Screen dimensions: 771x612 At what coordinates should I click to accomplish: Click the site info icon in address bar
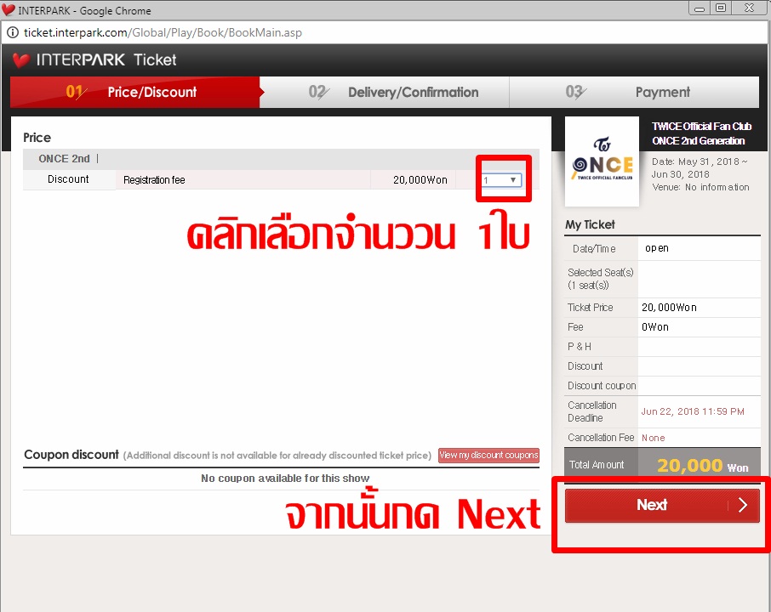coord(13,32)
